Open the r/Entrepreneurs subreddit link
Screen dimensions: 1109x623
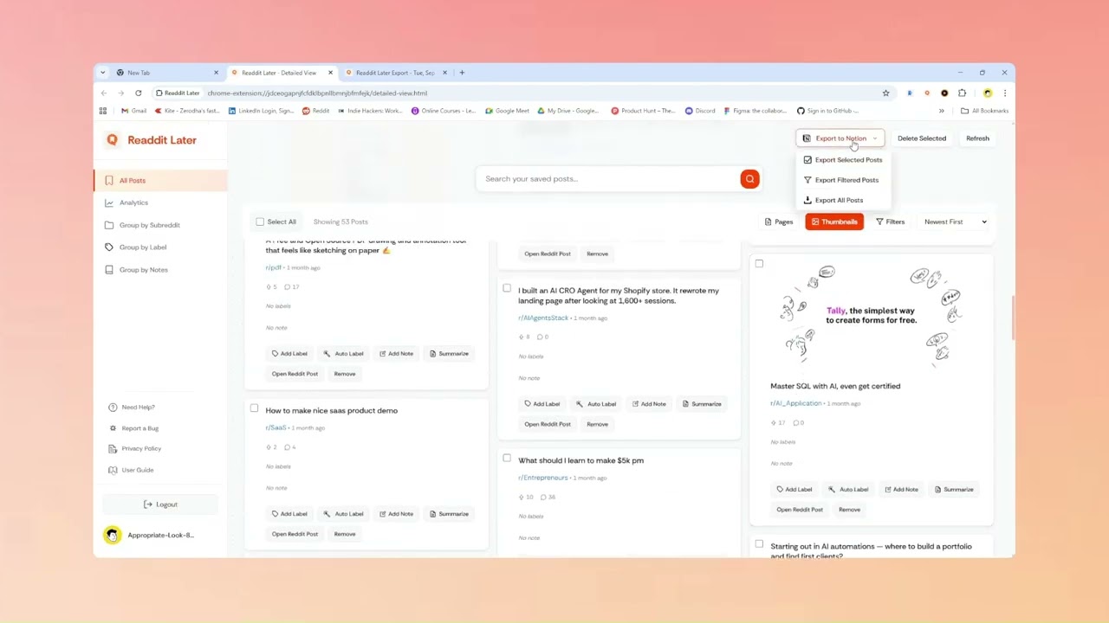click(543, 478)
